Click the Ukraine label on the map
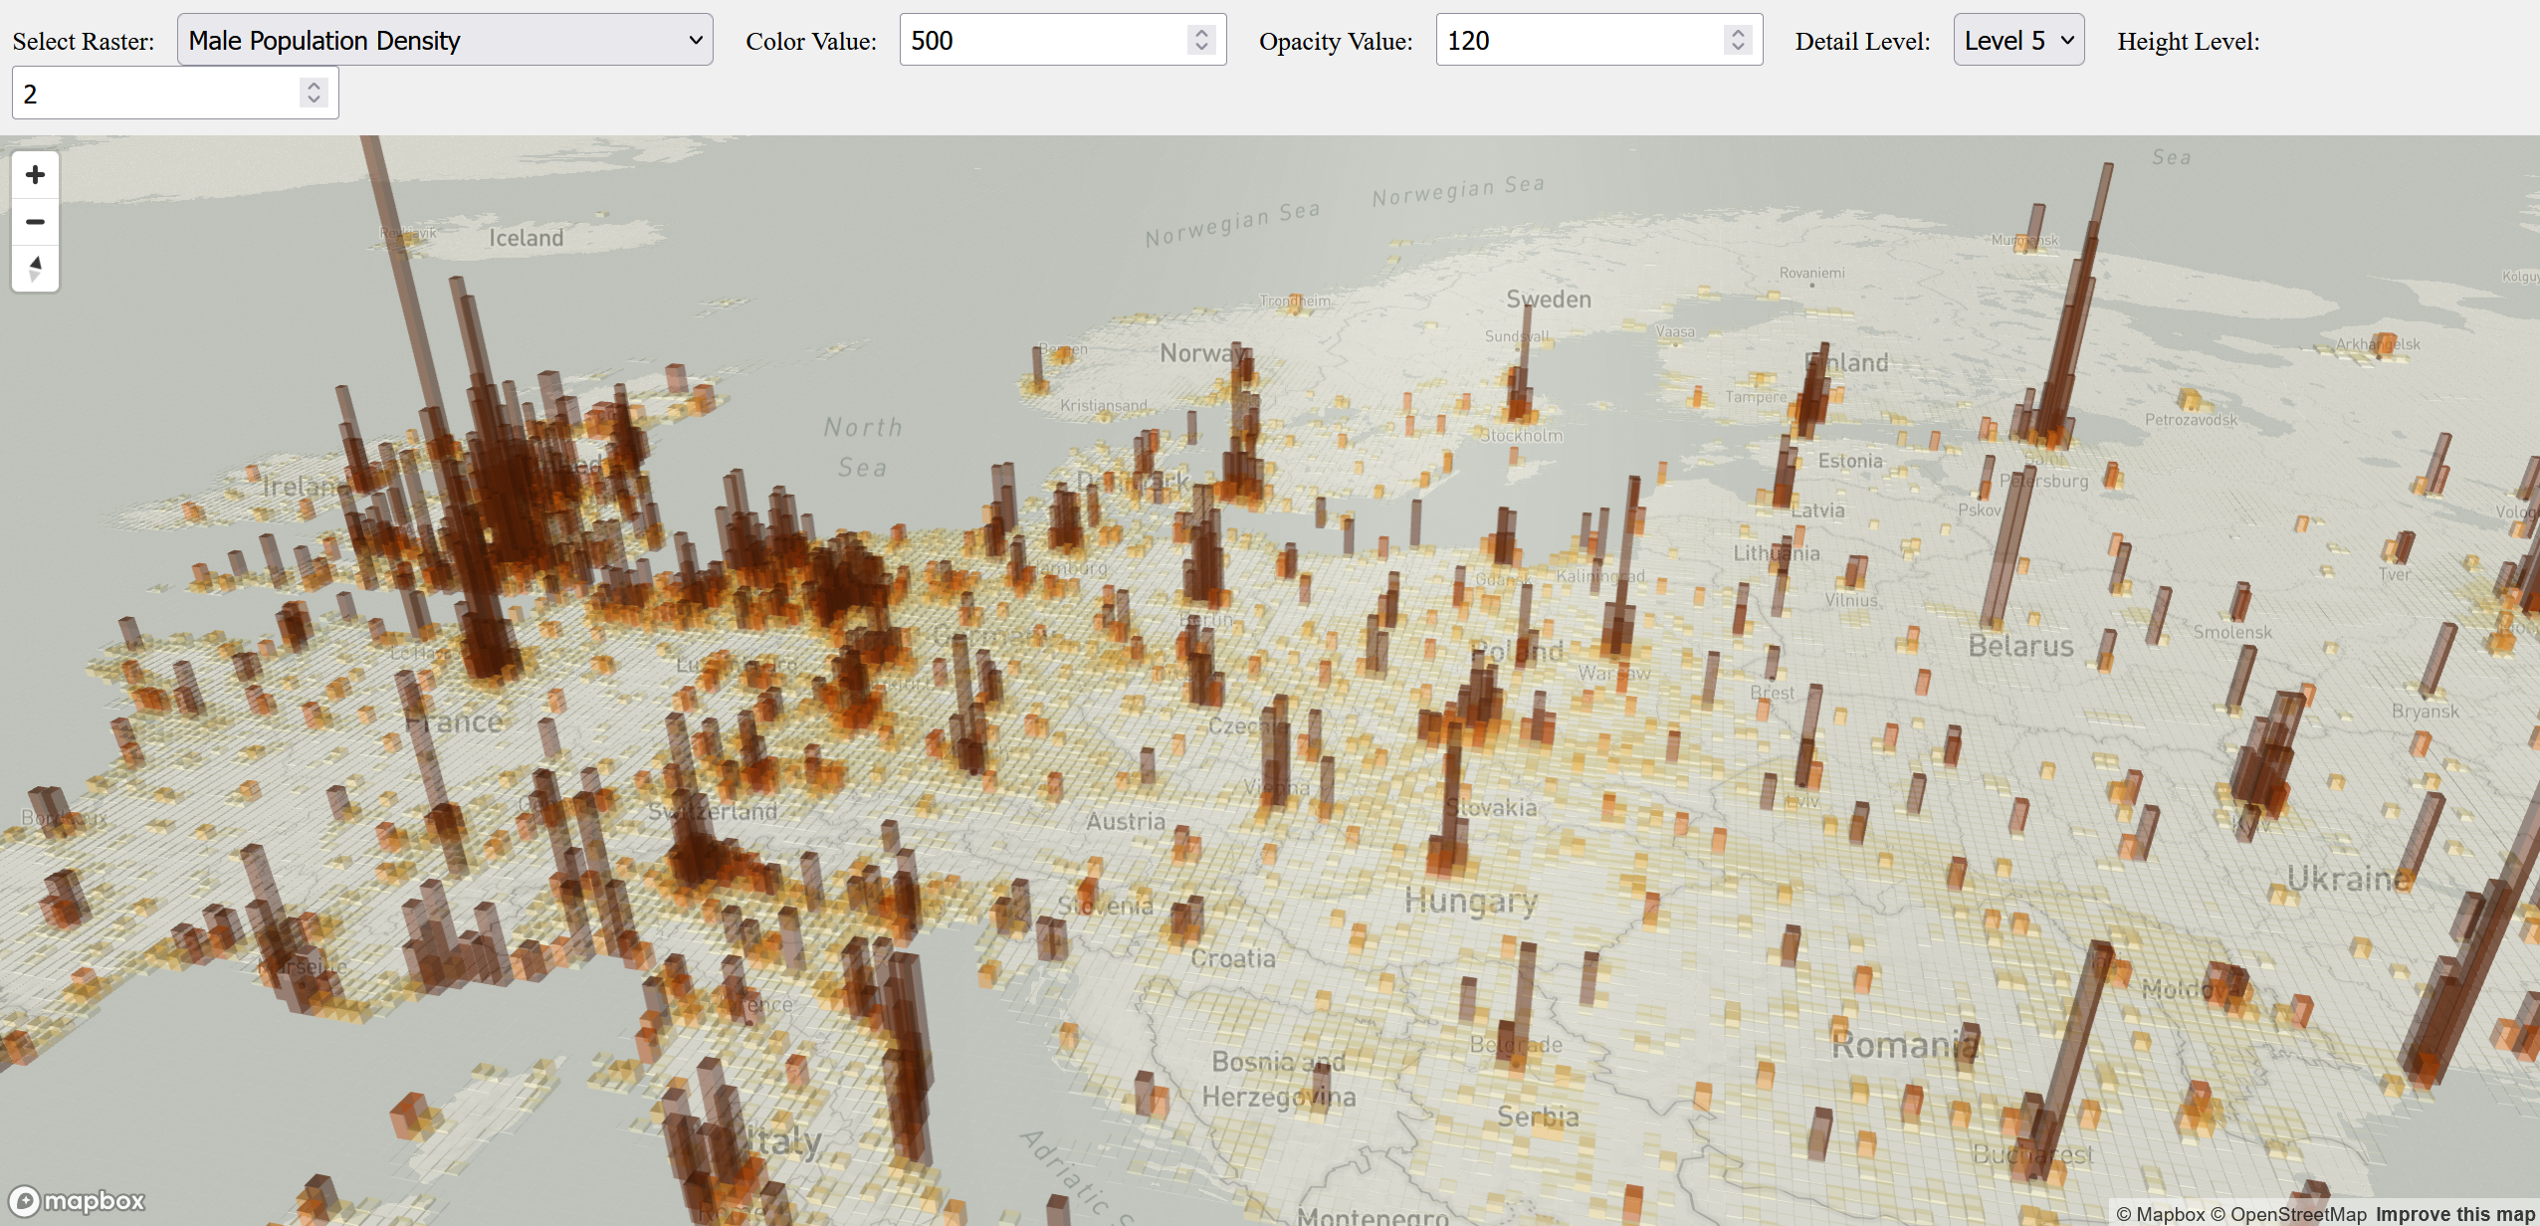Screen dimensions: 2540x1226 (2348, 878)
